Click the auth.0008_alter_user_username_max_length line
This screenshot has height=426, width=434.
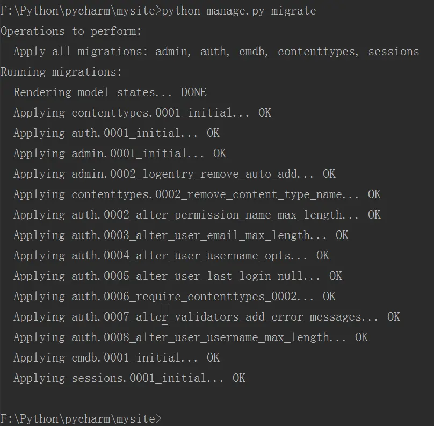click(x=191, y=337)
